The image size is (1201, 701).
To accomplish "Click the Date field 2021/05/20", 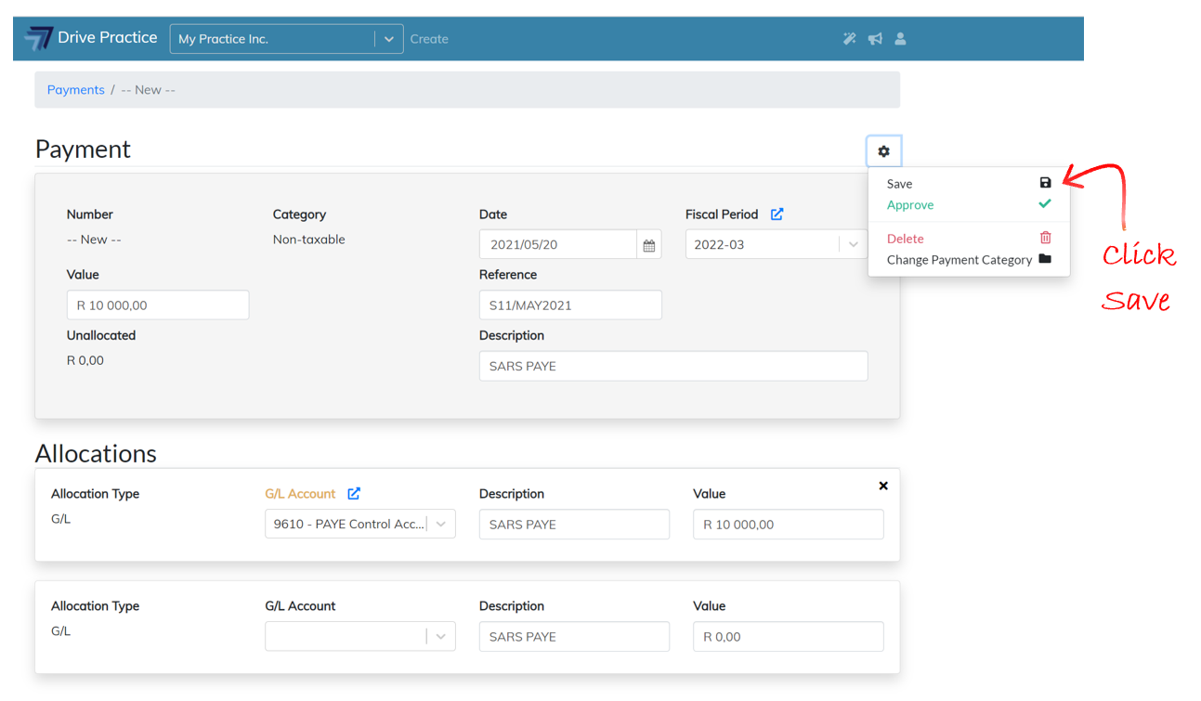I will pyautogui.click(x=558, y=245).
